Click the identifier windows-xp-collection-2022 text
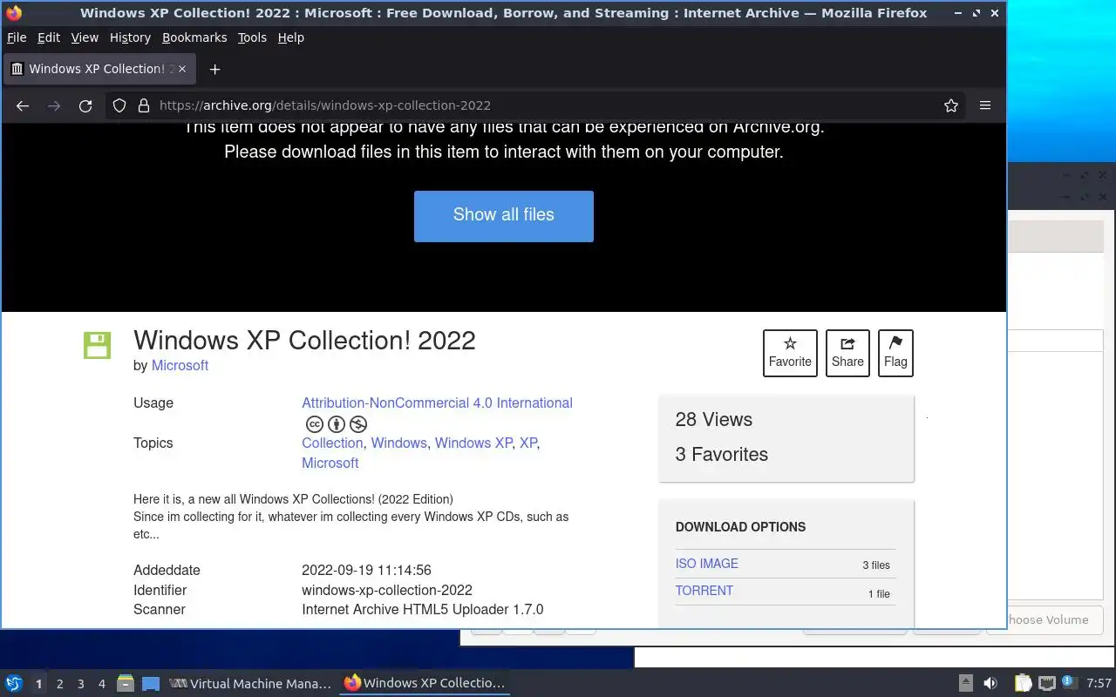Screen dimensions: 1116x697 coord(387,590)
